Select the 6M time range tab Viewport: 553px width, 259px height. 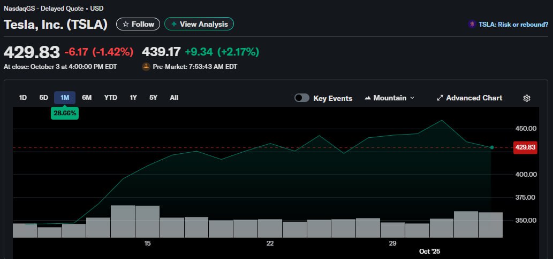tap(87, 98)
